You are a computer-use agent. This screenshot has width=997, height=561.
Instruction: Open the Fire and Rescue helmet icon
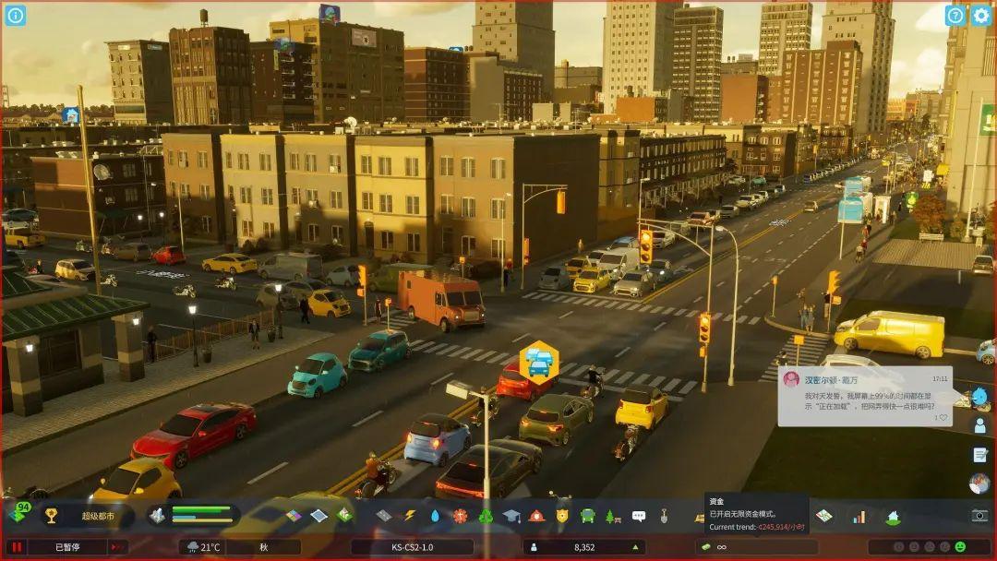(x=536, y=516)
